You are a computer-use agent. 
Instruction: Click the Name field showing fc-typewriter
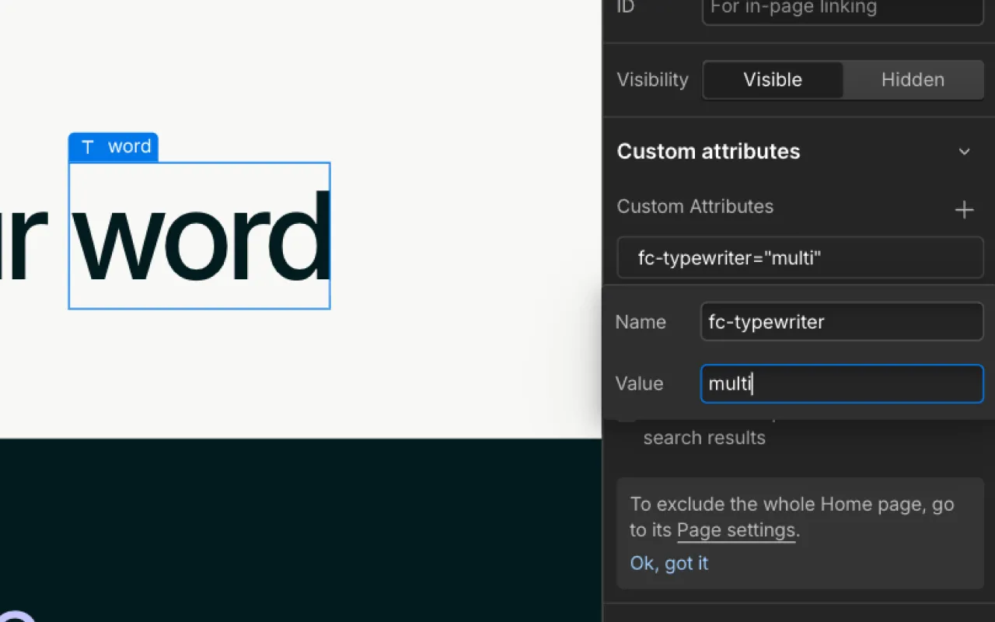click(842, 321)
